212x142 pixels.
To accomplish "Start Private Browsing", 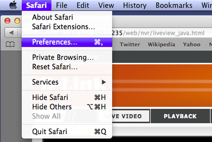I will click(x=67, y=57).
